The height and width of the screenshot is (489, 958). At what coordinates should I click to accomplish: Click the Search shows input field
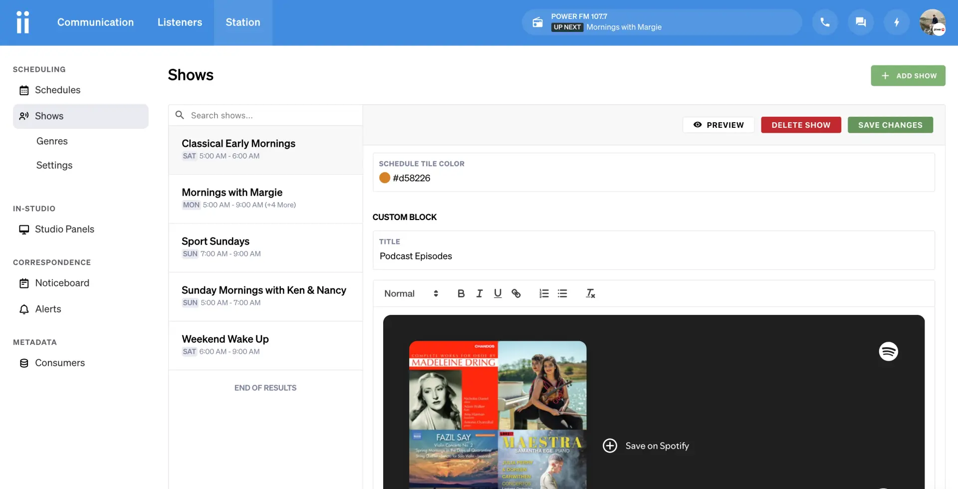tap(272, 115)
